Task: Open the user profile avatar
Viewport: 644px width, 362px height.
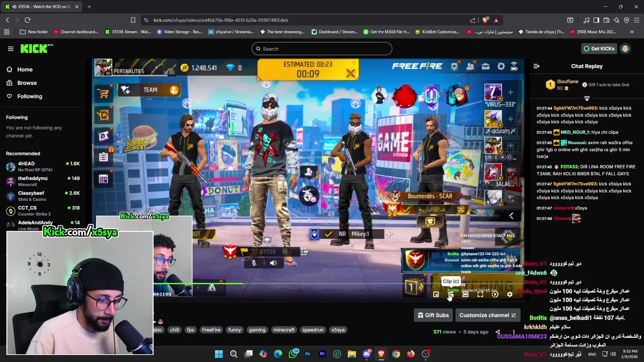Action: (625, 49)
